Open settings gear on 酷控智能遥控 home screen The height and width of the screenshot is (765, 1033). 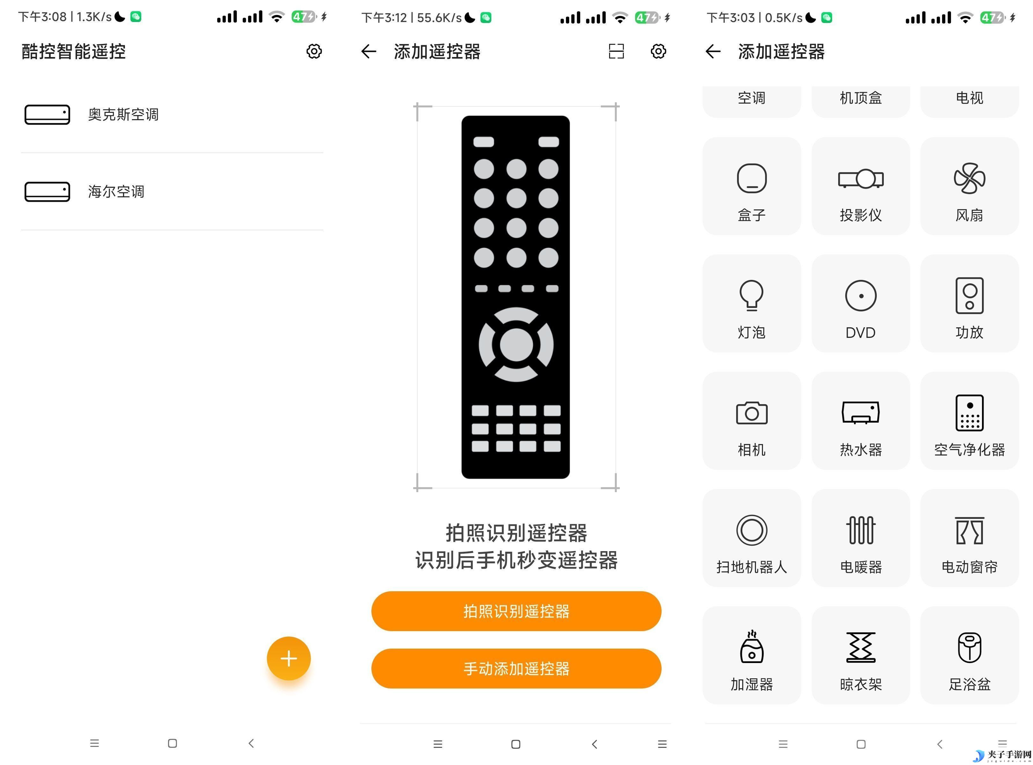click(314, 51)
